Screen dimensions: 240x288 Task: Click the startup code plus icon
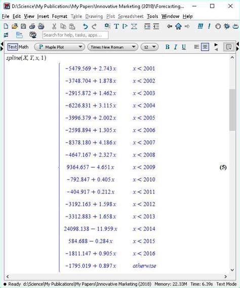(19, 35)
